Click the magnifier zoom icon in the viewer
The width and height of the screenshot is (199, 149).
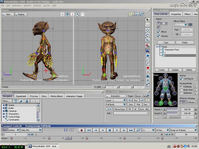coord(77,14)
